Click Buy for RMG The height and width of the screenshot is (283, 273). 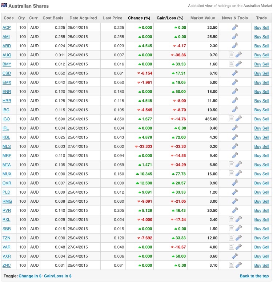[258, 201]
